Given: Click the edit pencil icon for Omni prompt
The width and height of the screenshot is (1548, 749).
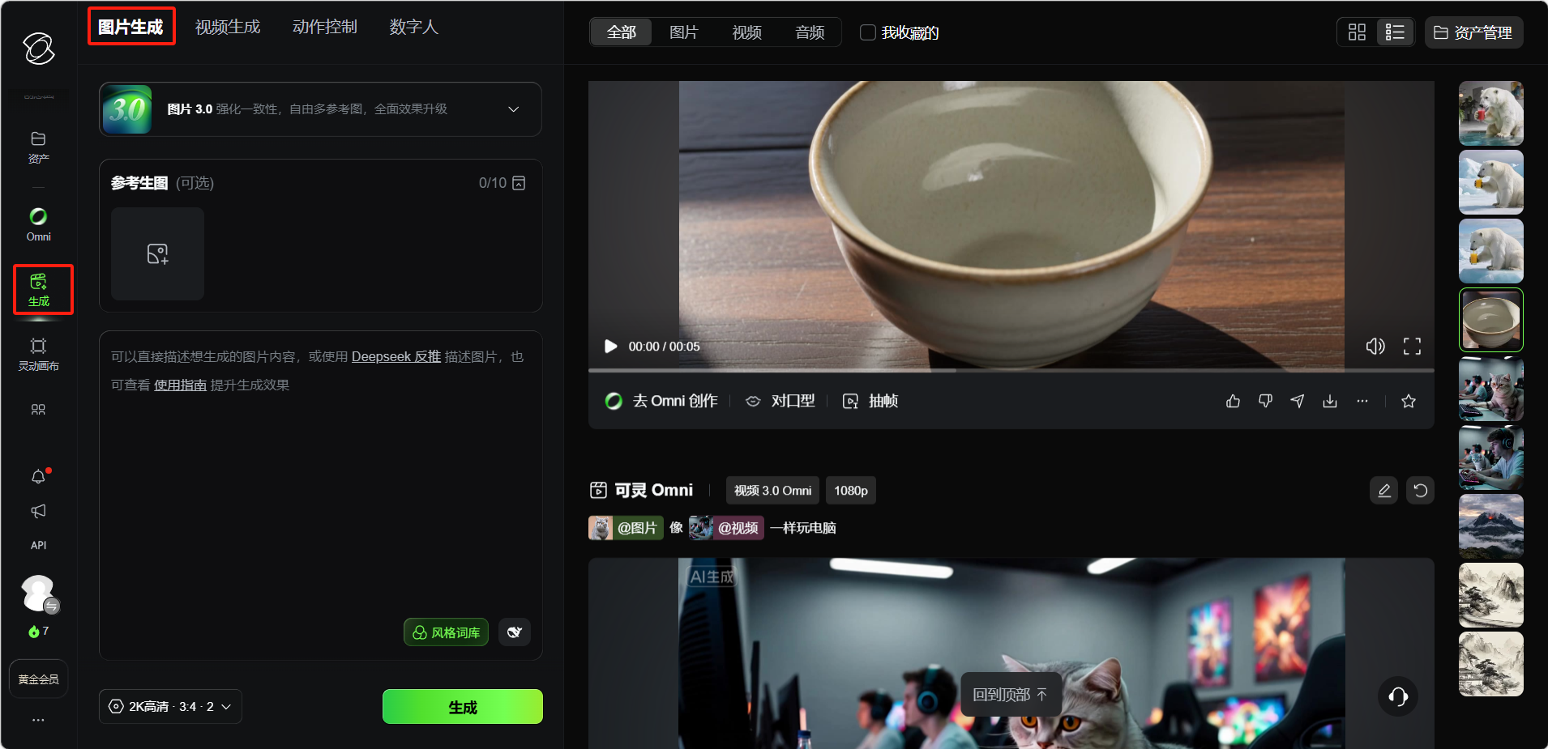Looking at the screenshot, I should click(x=1383, y=491).
